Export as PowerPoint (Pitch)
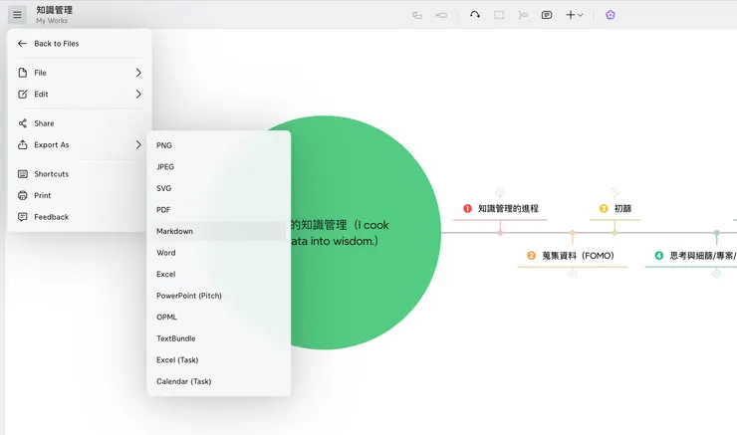 pyautogui.click(x=218, y=296)
